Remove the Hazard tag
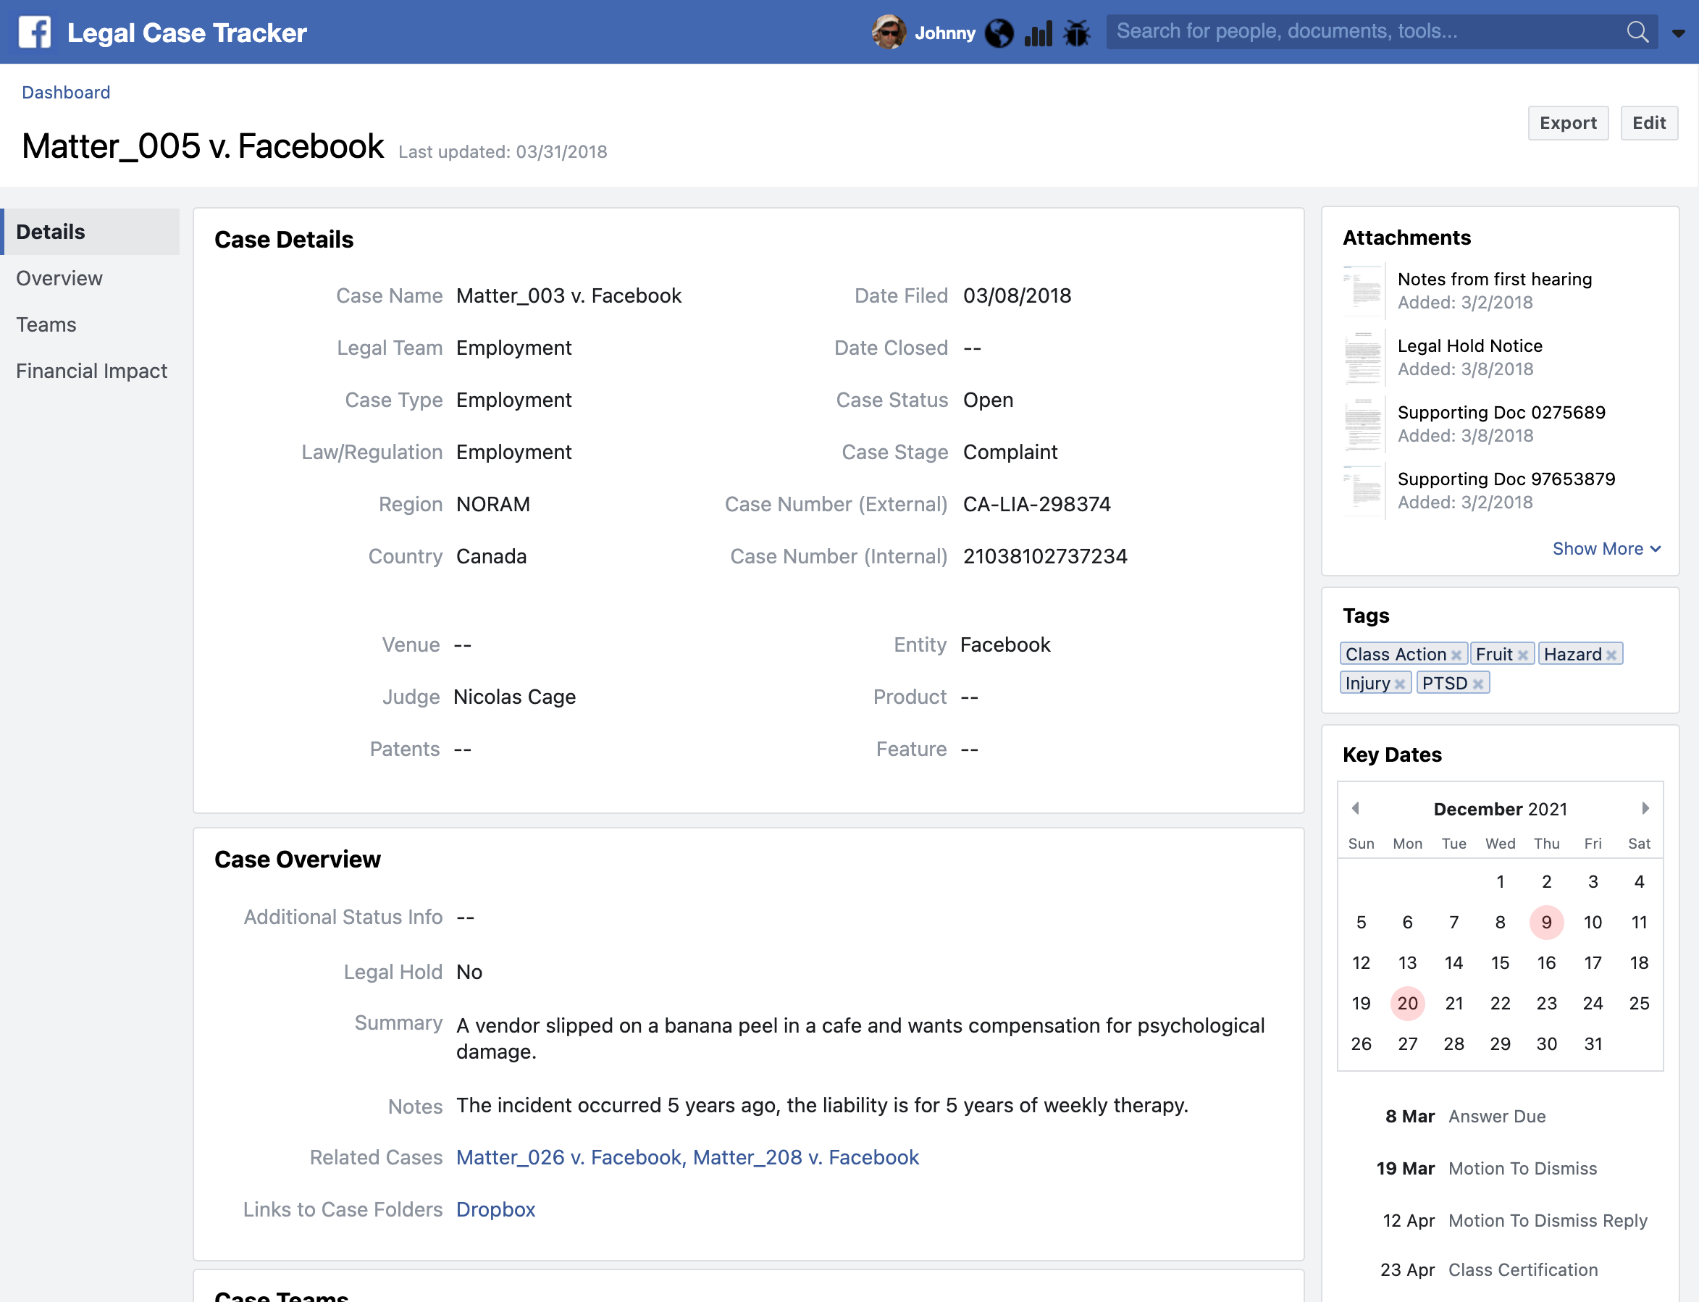 click(x=1611, y=655)
